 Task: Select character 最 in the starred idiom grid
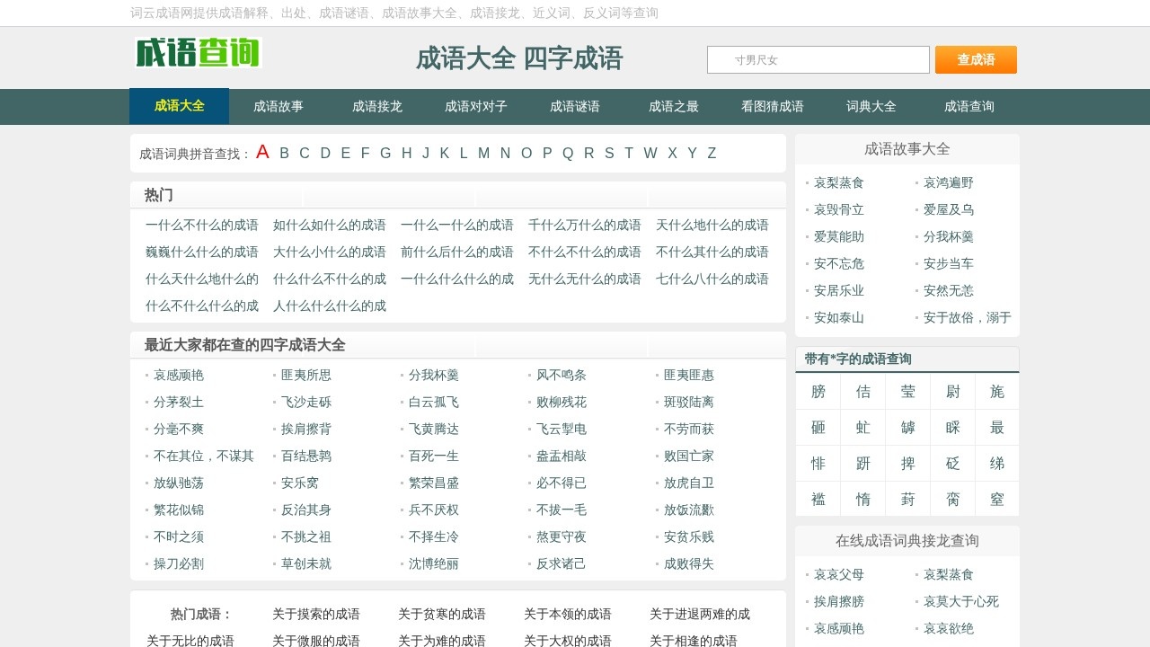(x=997, y=427)
